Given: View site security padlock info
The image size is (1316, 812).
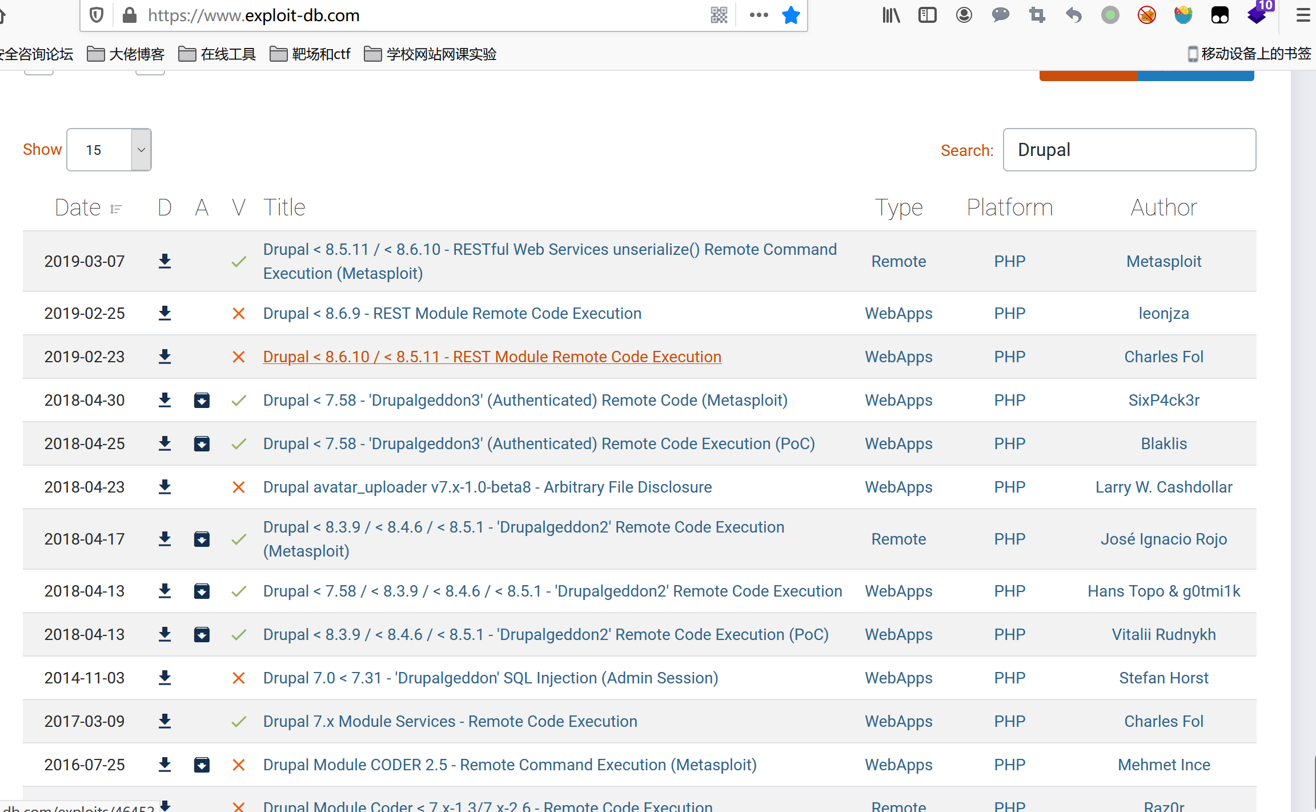Looking at the screenshot, I should tap(130, 15).
